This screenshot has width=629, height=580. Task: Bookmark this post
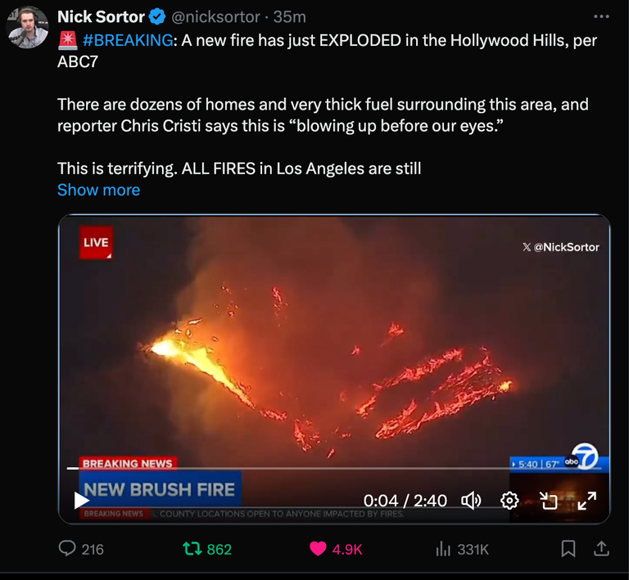[568, 549]
